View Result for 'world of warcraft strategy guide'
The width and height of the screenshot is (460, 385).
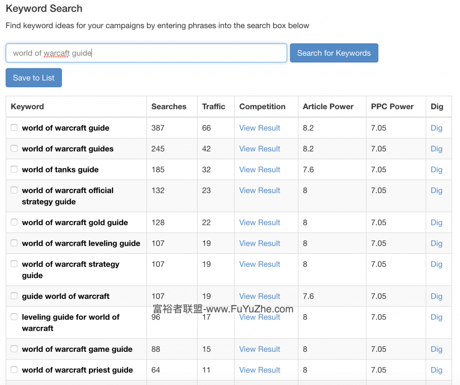tap(260, 264)
